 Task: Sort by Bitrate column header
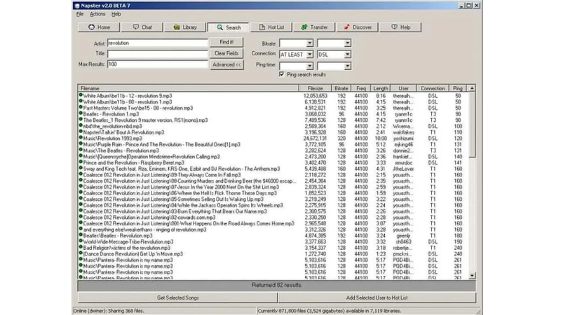click(x=341, y=88)
